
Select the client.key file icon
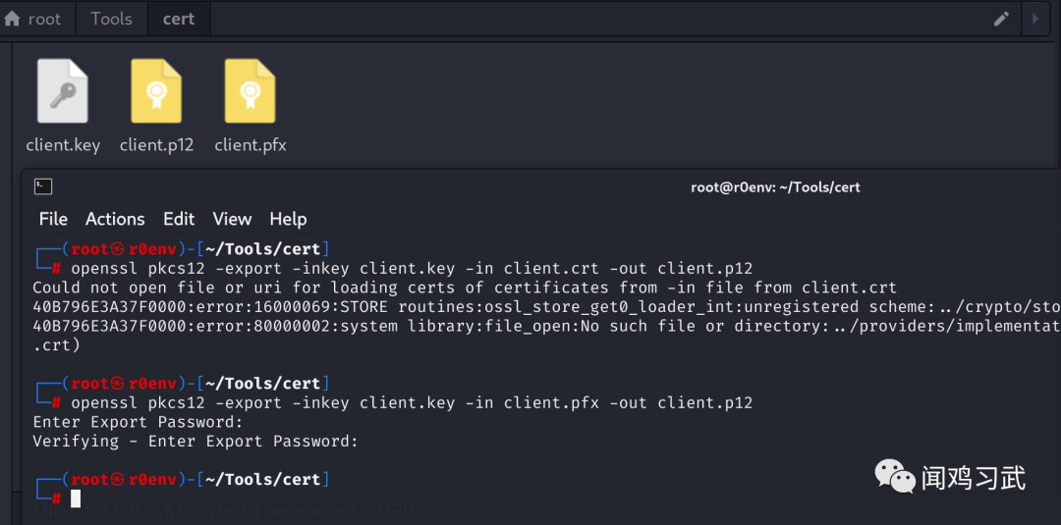63,91
